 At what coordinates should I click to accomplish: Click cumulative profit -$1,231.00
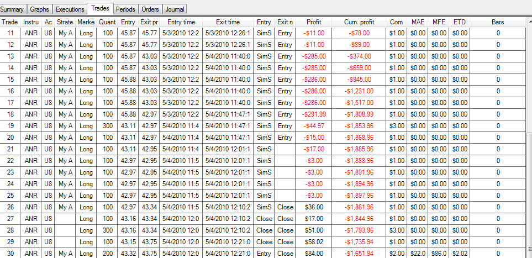[359, 91]
